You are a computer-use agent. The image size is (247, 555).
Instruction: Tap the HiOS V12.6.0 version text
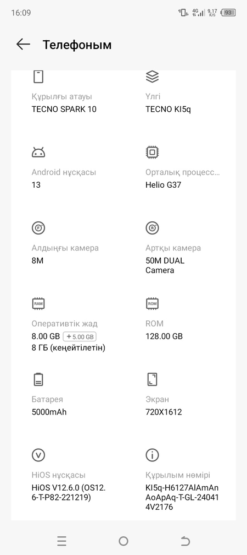(69, 493)
